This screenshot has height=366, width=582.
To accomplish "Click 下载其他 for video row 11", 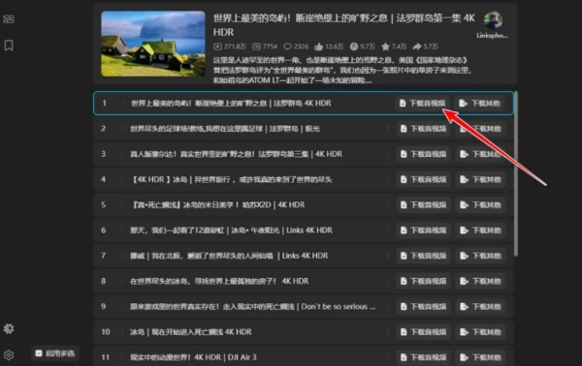I will [481, 357].
